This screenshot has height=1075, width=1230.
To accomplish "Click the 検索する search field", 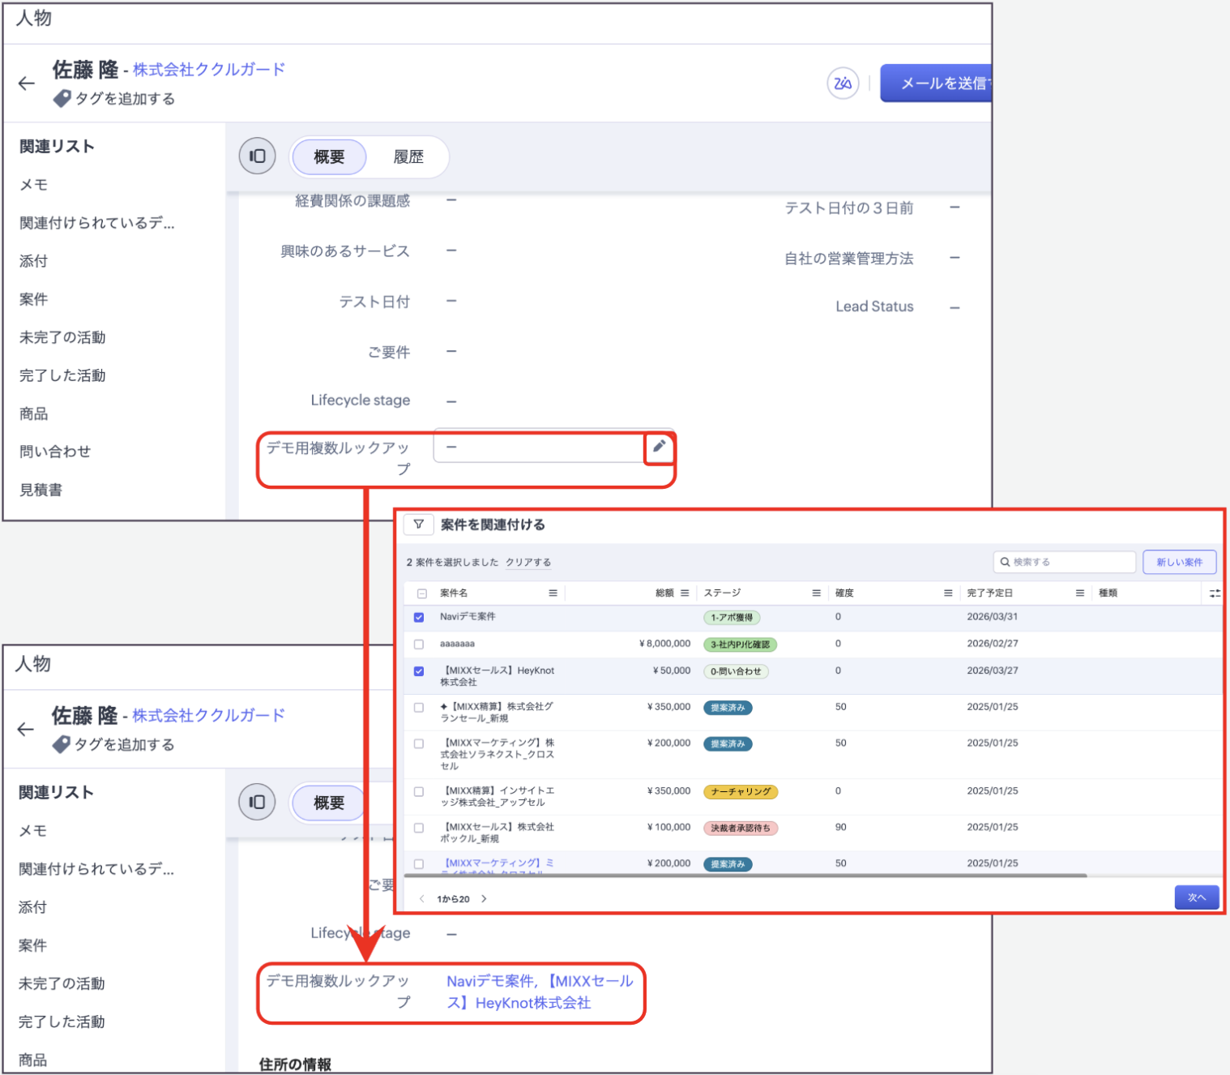I will (x=1065, y=562).
